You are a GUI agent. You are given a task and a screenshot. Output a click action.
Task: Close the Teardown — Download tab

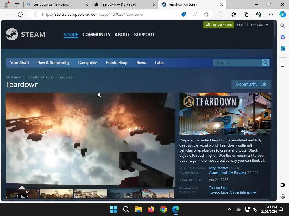tap(154, 4)
